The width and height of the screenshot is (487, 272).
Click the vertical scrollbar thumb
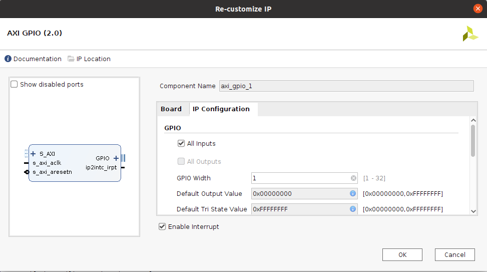tap(473, 140)
